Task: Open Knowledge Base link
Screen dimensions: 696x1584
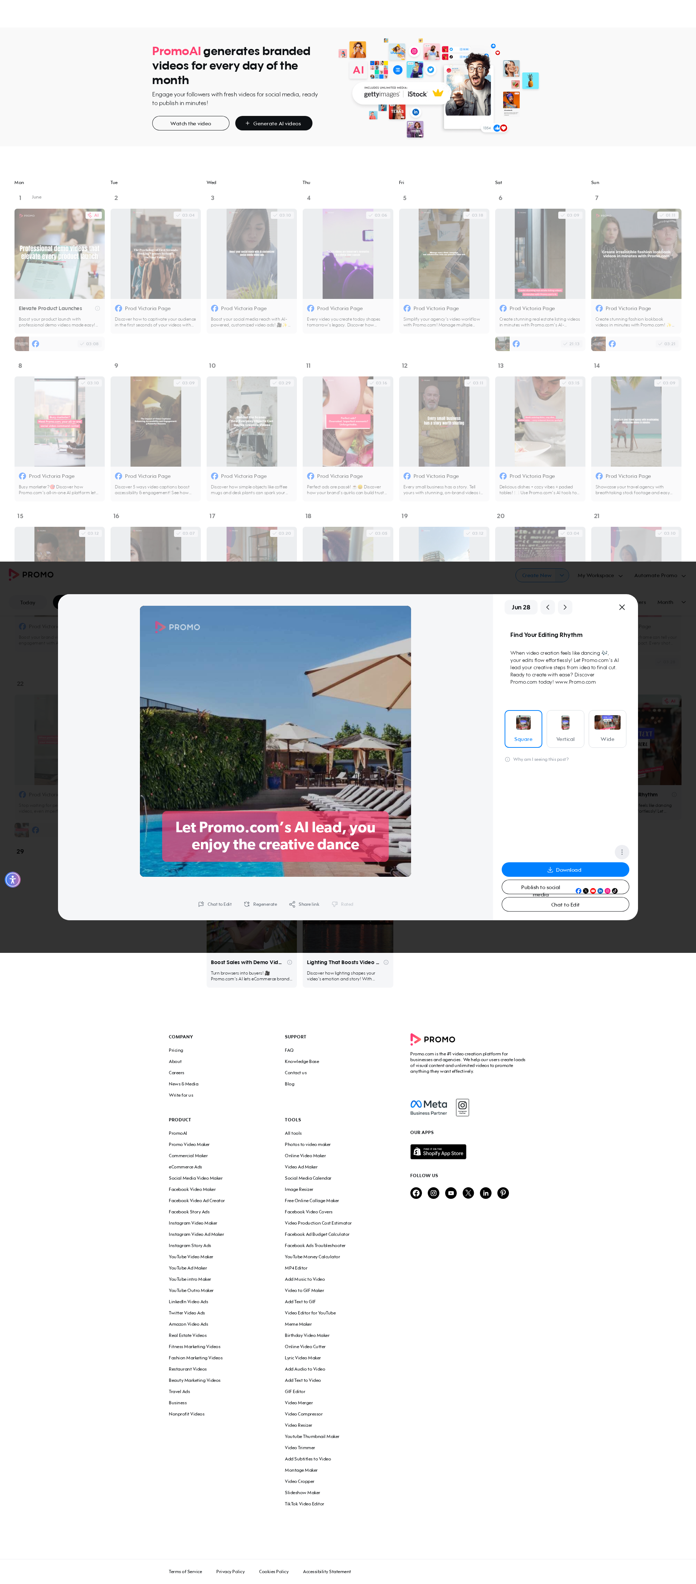Action: [302, 1061]
